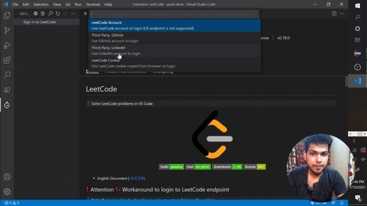Click version v0.18.0 text
The width and height of the screenshot is (367, 206).
[x=283, y=38]
